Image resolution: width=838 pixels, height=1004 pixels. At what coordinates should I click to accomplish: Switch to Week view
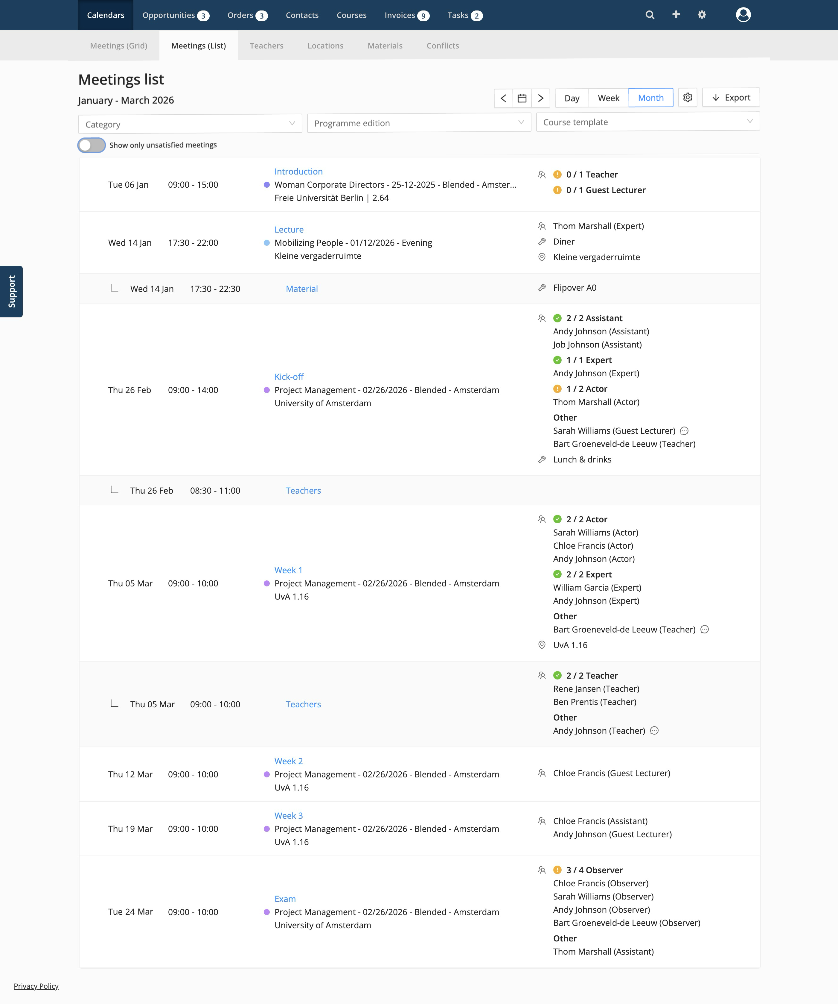tap(608, 98)
